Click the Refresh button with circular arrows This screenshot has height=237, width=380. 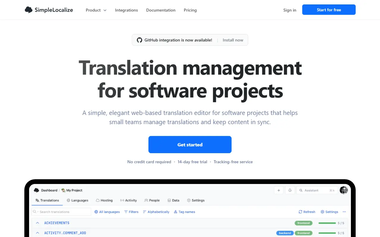click(x=307, y=212)
